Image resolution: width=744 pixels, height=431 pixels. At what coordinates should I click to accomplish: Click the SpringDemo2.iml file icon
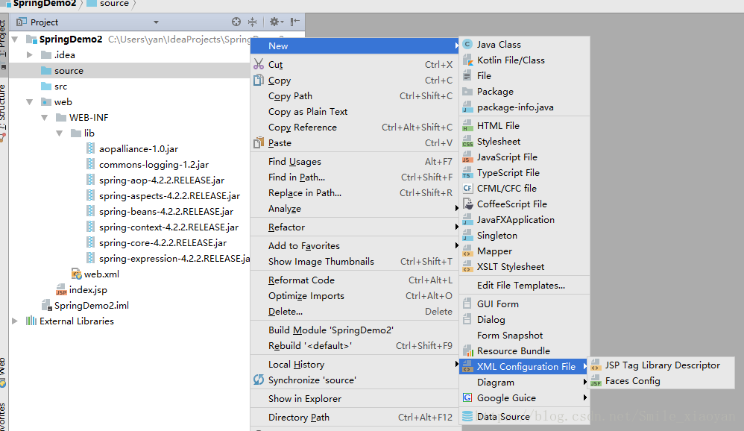tap(46, 305)
